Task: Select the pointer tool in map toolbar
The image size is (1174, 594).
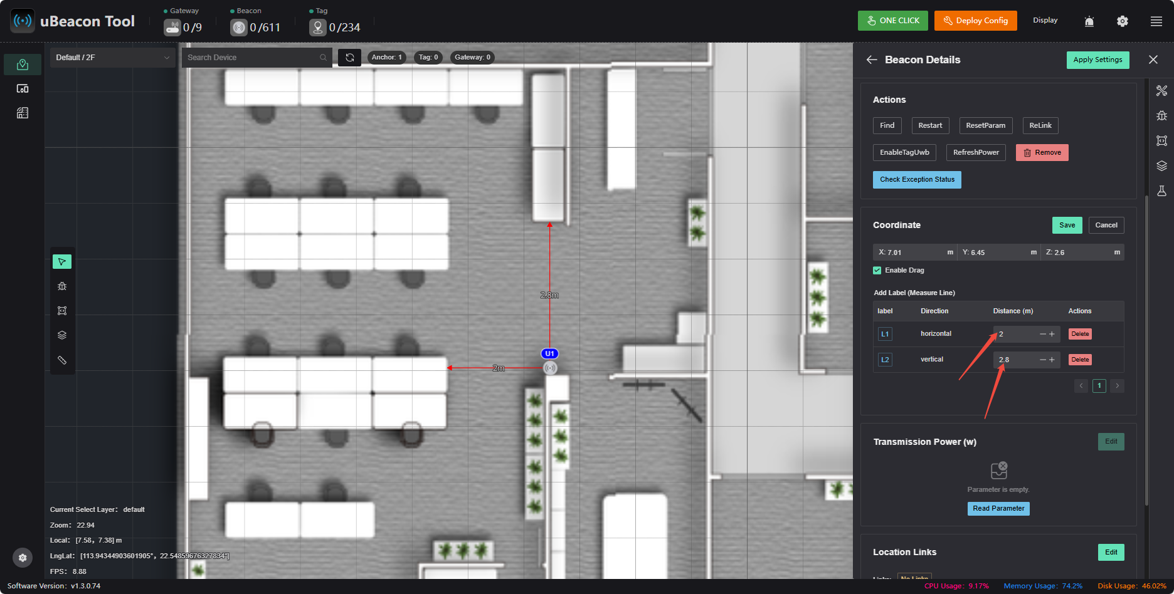Action: [x=62, y=262]
